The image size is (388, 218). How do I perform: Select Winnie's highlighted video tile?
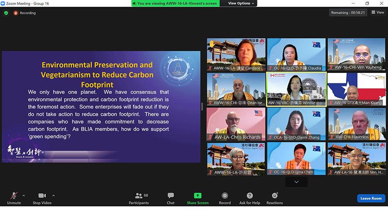(x=296, y=89)
